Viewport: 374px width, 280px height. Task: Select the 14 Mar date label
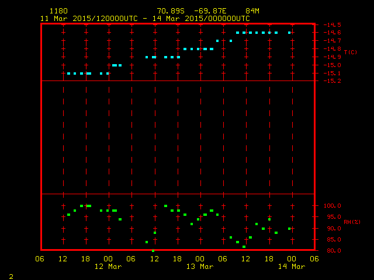pos(291,267)
